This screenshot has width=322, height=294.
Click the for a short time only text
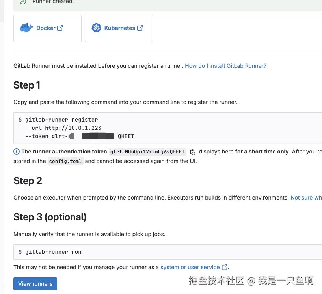pos(262,152)
